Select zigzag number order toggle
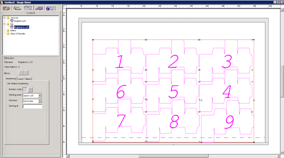The image size is (284, 158). (x=30, y=90)
